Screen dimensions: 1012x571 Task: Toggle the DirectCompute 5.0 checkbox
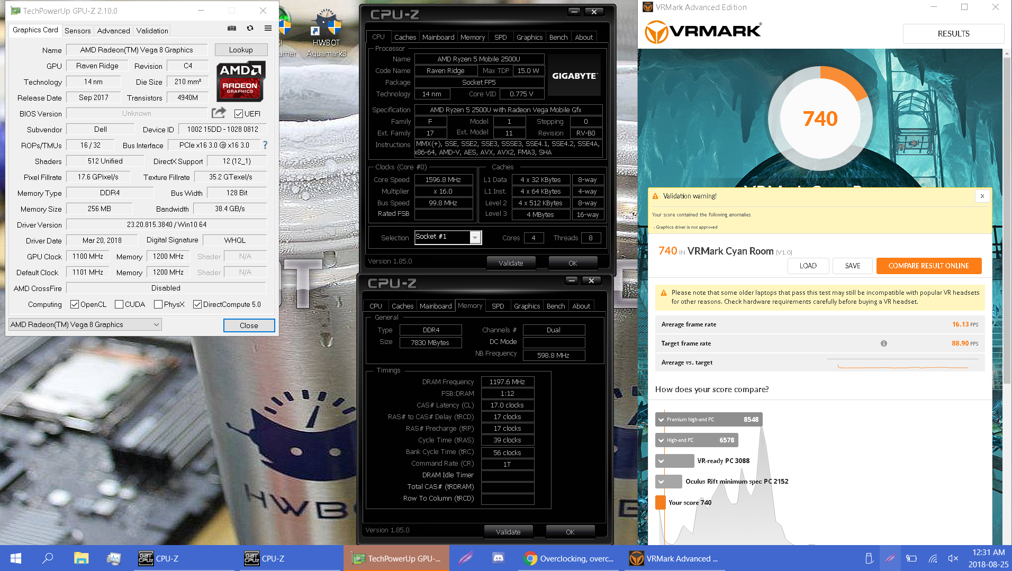(x=197, y=304)
